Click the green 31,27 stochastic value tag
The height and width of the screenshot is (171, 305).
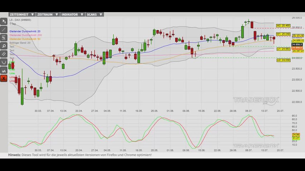tap(296, 138)
